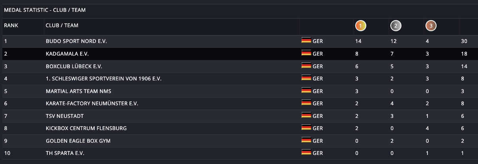The height and width of the screenshot is (164, 478).
Task: Click the German flag in the Golden Eagle Box Gym row
Action: pyautogui.click(x=306, y=141)
